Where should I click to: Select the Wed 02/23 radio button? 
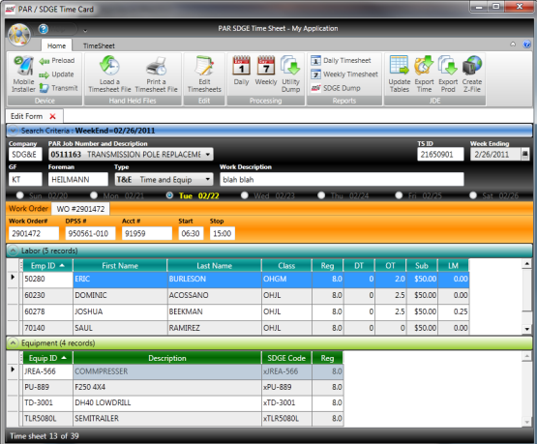245,195
